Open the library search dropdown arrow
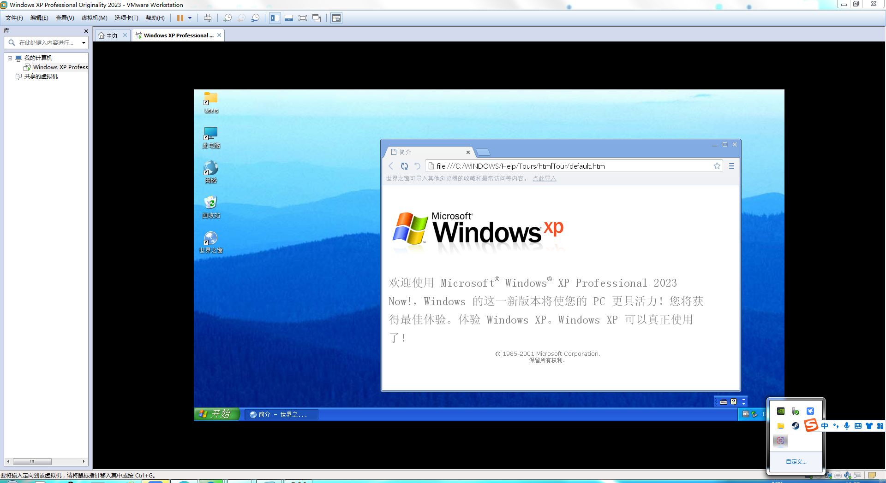 click(x=84, y=43)
